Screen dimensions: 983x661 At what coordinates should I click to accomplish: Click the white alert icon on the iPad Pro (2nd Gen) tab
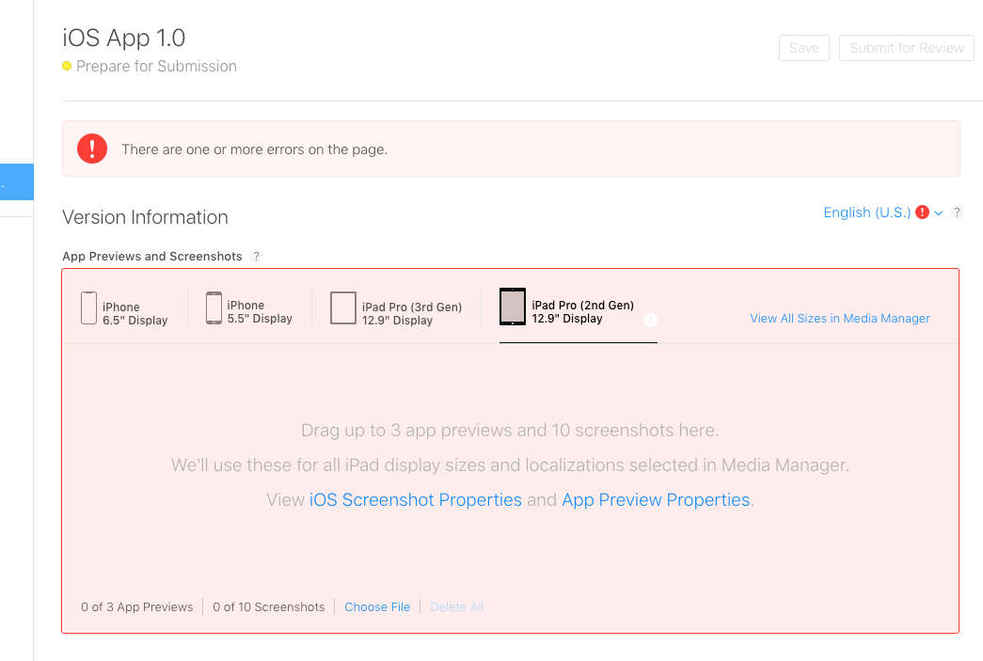point(650,320)
